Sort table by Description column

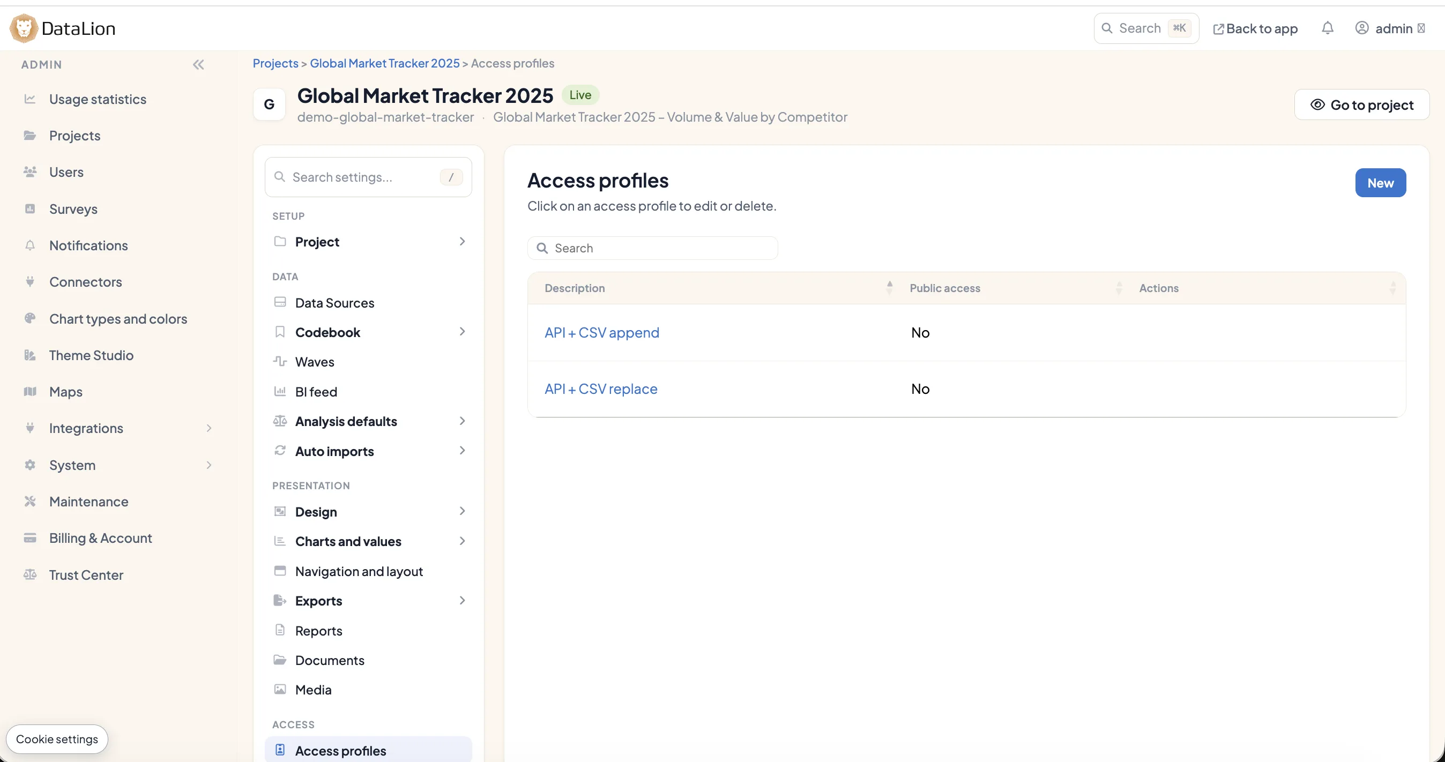tap(889, 288)
